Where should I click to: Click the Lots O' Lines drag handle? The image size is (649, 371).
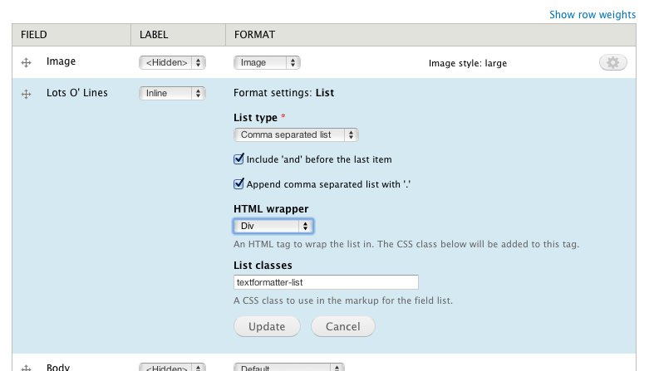(x=26, y=94)
